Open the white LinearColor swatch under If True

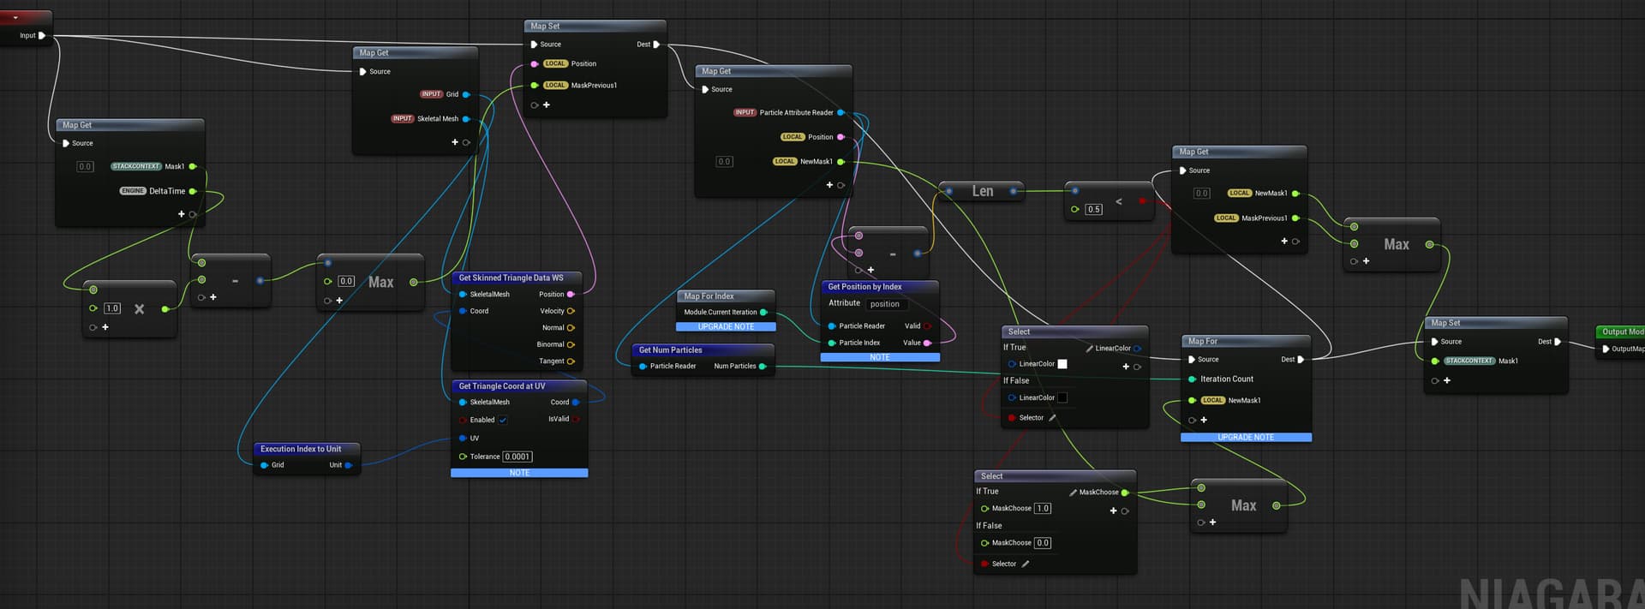1062,364
